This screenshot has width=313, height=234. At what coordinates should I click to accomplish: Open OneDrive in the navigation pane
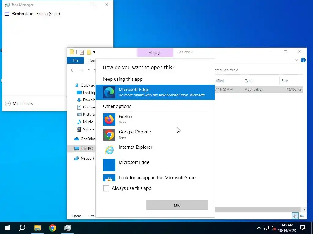coord(85,139)
